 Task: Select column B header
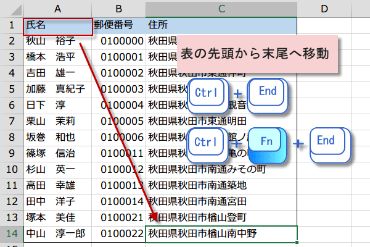[119, 9]
